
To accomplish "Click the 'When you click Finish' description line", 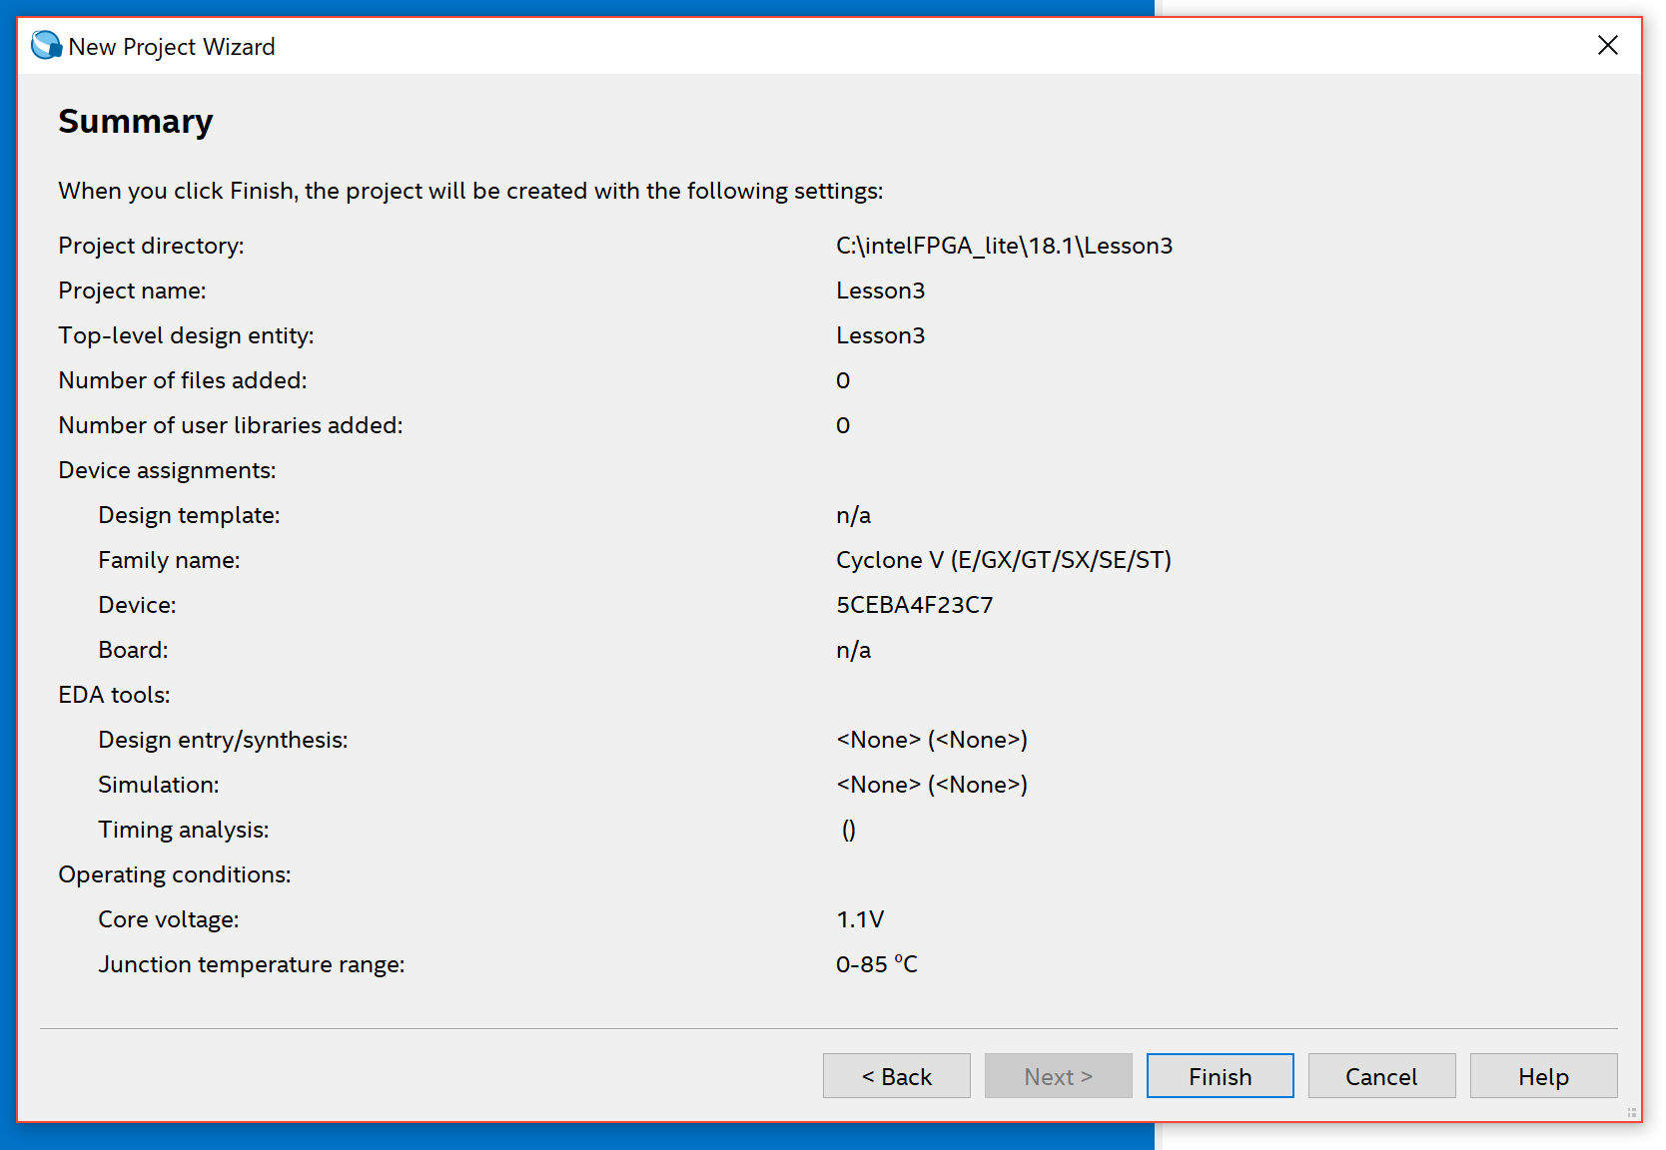I will click(x=470, y=191).
